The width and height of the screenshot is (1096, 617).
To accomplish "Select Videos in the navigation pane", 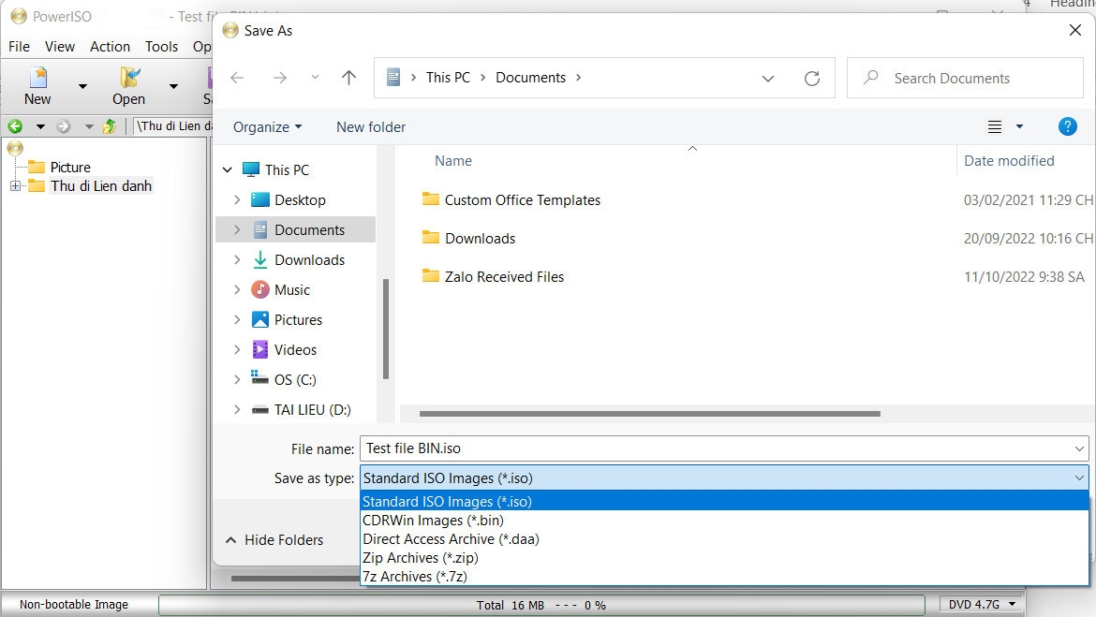I will [295, 350].
